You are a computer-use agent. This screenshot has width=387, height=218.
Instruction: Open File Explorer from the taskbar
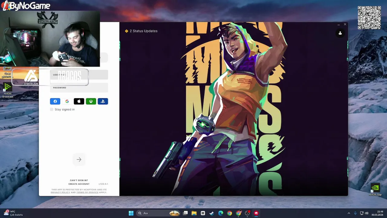pyautogui.click(x=194, y=213)
